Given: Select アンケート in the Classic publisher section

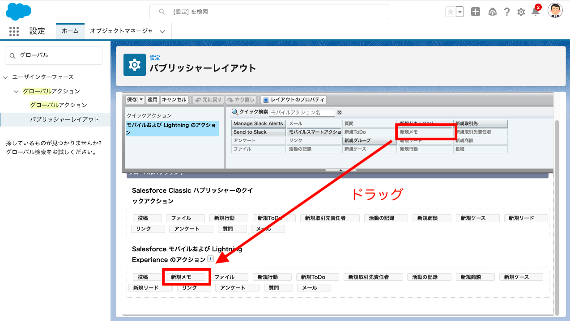Looking at the screenshot, I should (191, 229).
